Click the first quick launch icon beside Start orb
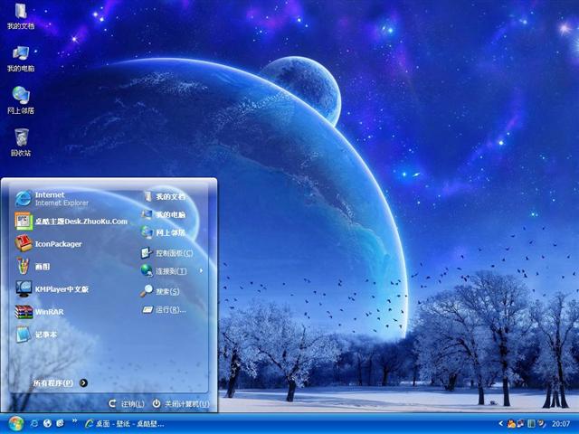Screen dimensions: 579x434 [x=34, y=423]
